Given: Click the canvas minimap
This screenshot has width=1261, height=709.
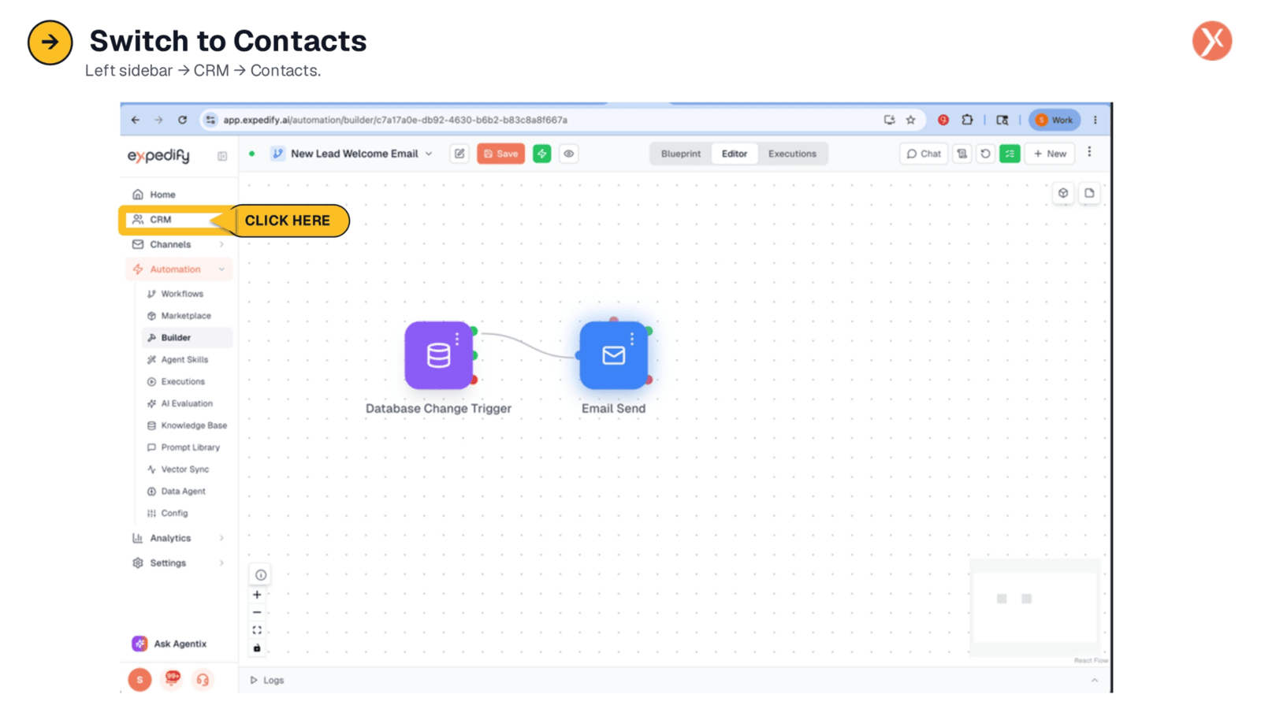Looking at the screenshot, I should [1035, 607].
